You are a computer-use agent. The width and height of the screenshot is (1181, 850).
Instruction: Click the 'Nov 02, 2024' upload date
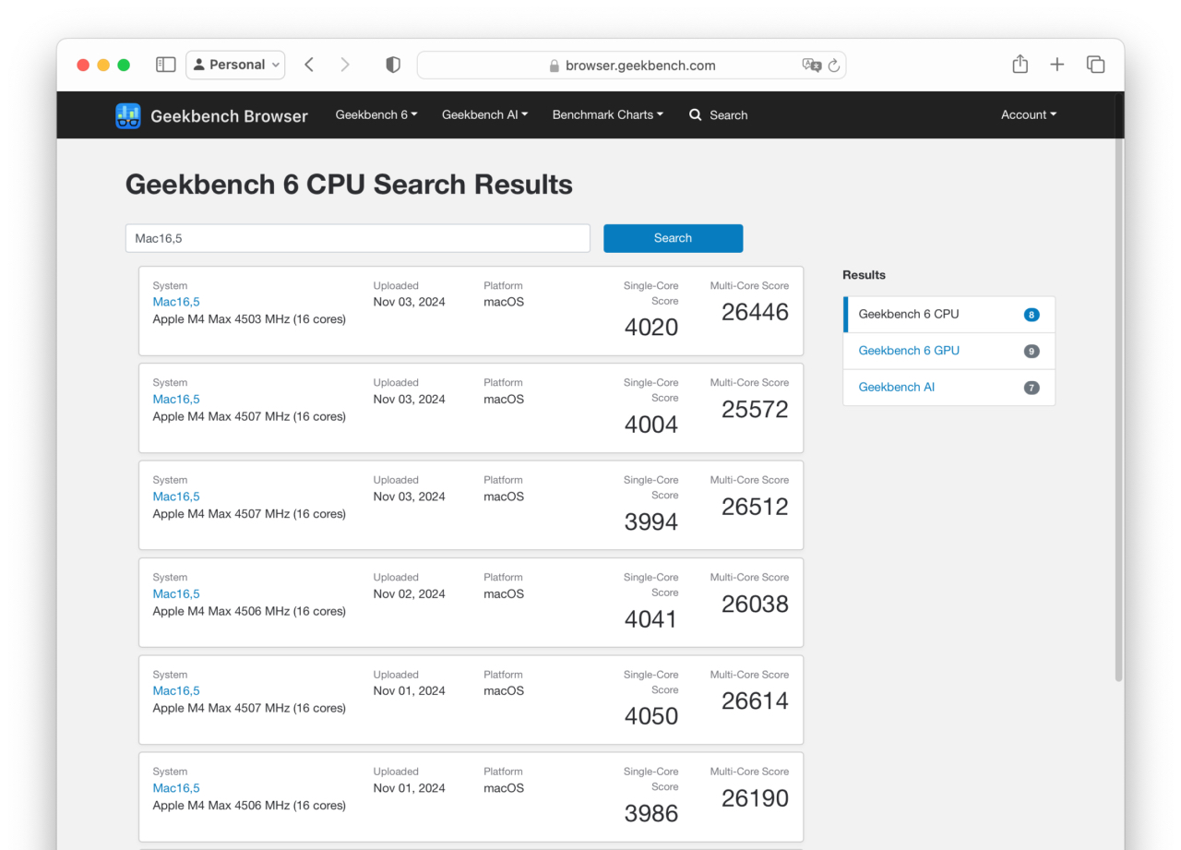(x=409, y=593)
